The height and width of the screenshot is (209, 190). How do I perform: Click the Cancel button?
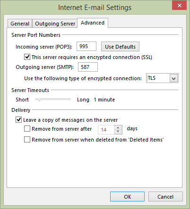(165, 197)
